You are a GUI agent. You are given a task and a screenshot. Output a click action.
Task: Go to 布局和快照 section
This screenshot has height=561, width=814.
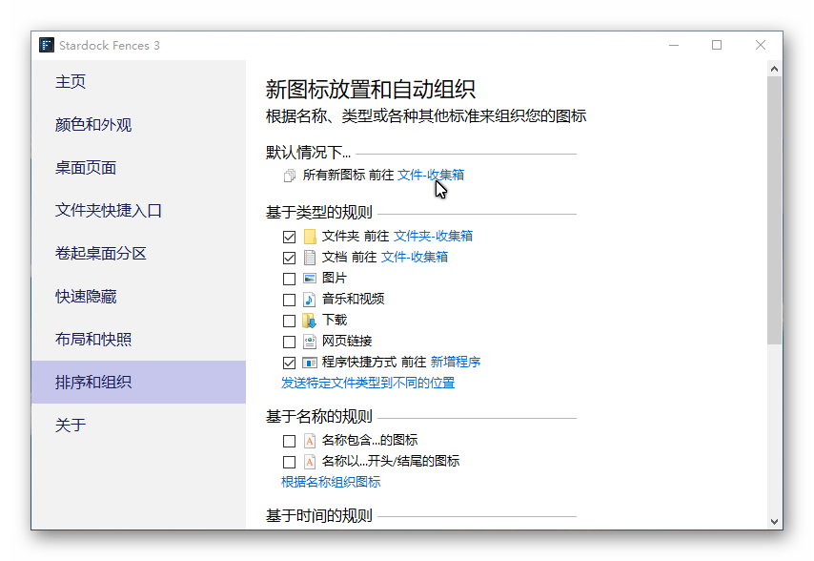click(138, 340)
